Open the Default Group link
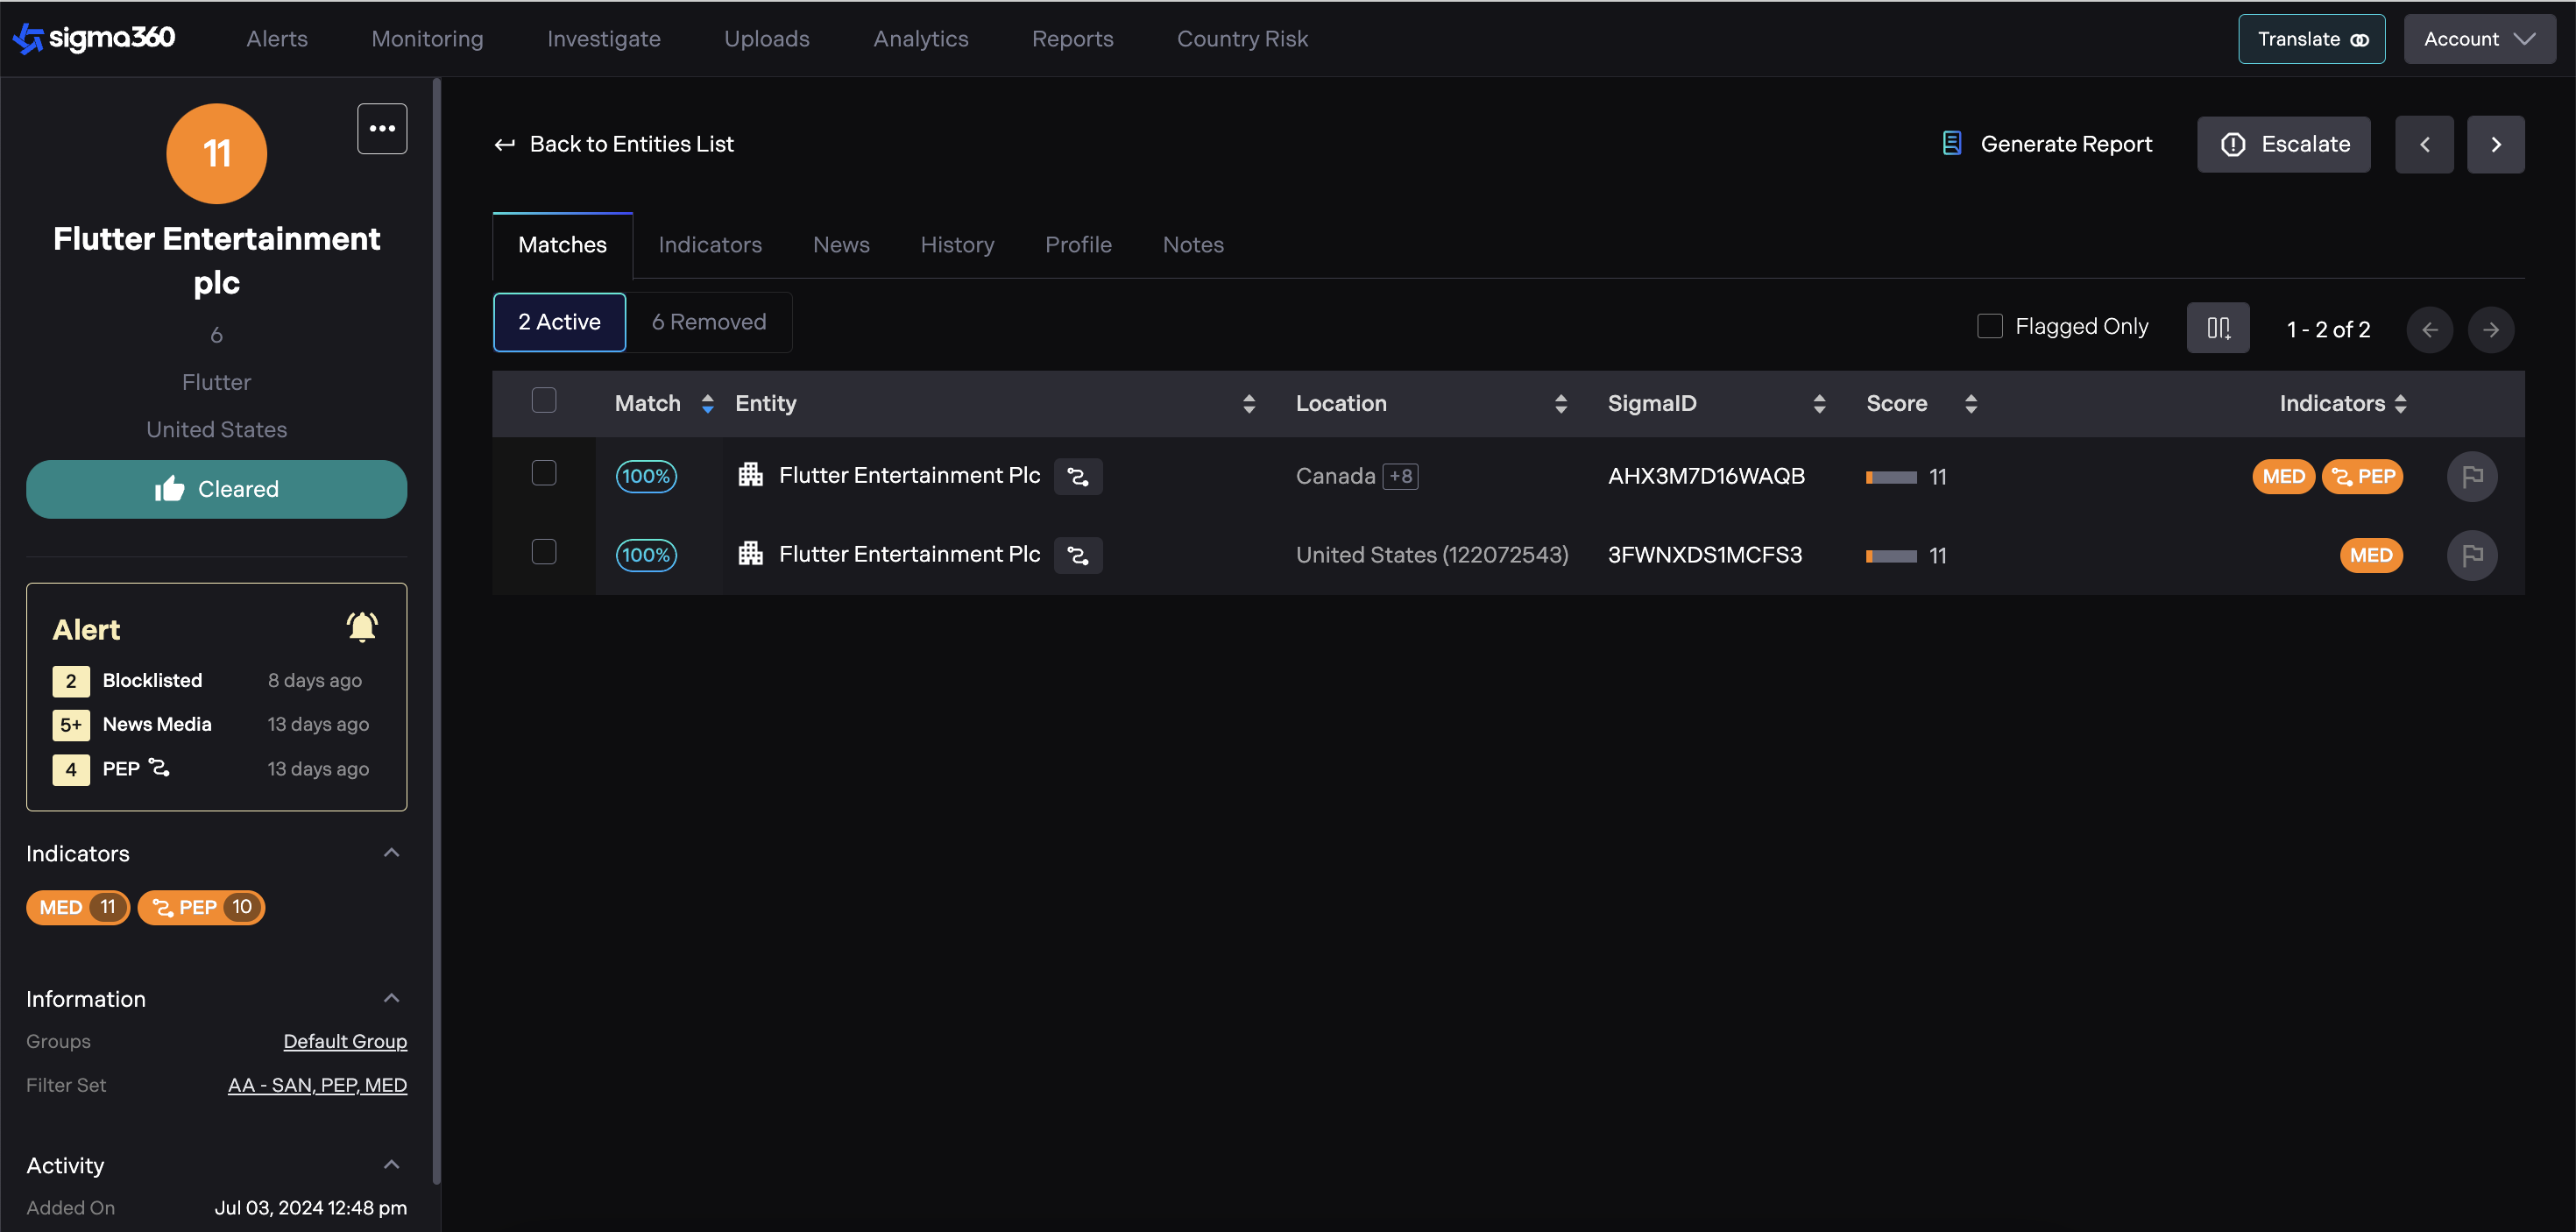Viewport: 2576px width, 1232px height. coord(345,1041)
